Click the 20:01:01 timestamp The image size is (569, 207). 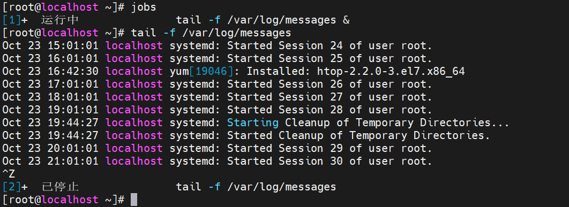(72, 148)
